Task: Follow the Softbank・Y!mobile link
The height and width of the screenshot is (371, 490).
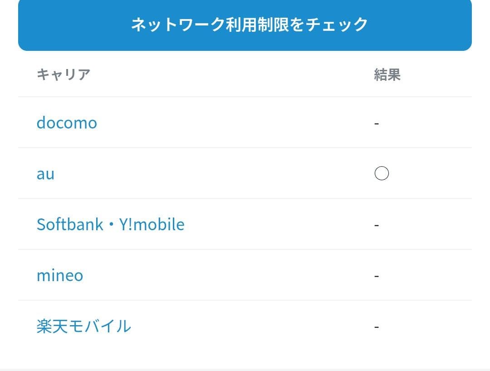Action: (x=110, y=224)
